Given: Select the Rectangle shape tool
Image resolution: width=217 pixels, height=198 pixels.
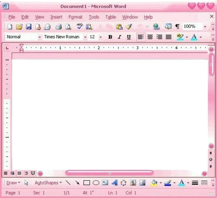Looking at the screenshot, I should click(86, 183).
